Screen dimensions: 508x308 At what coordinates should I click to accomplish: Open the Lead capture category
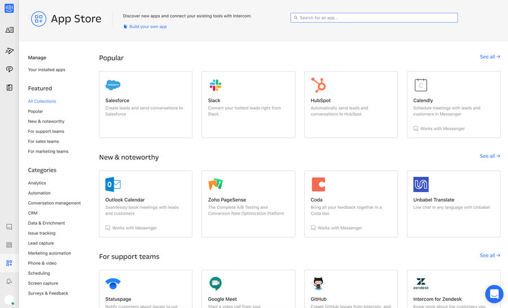41,243
